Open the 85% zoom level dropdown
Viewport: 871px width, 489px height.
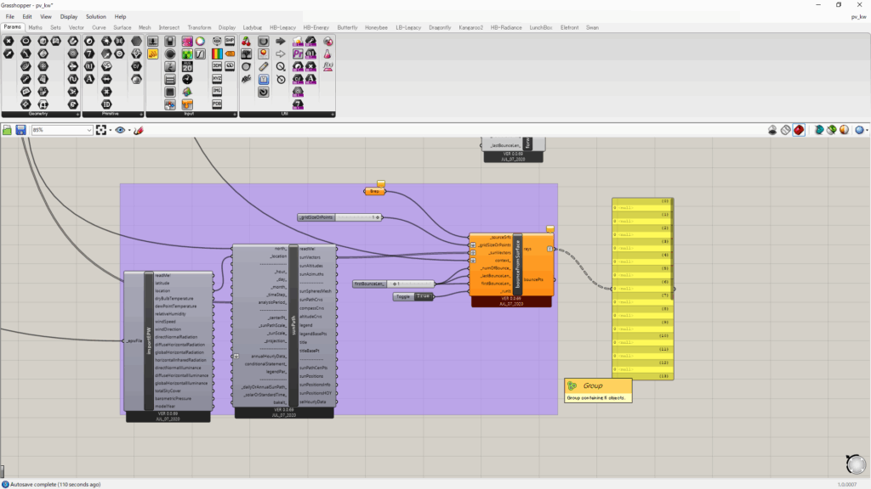point(88,130)
